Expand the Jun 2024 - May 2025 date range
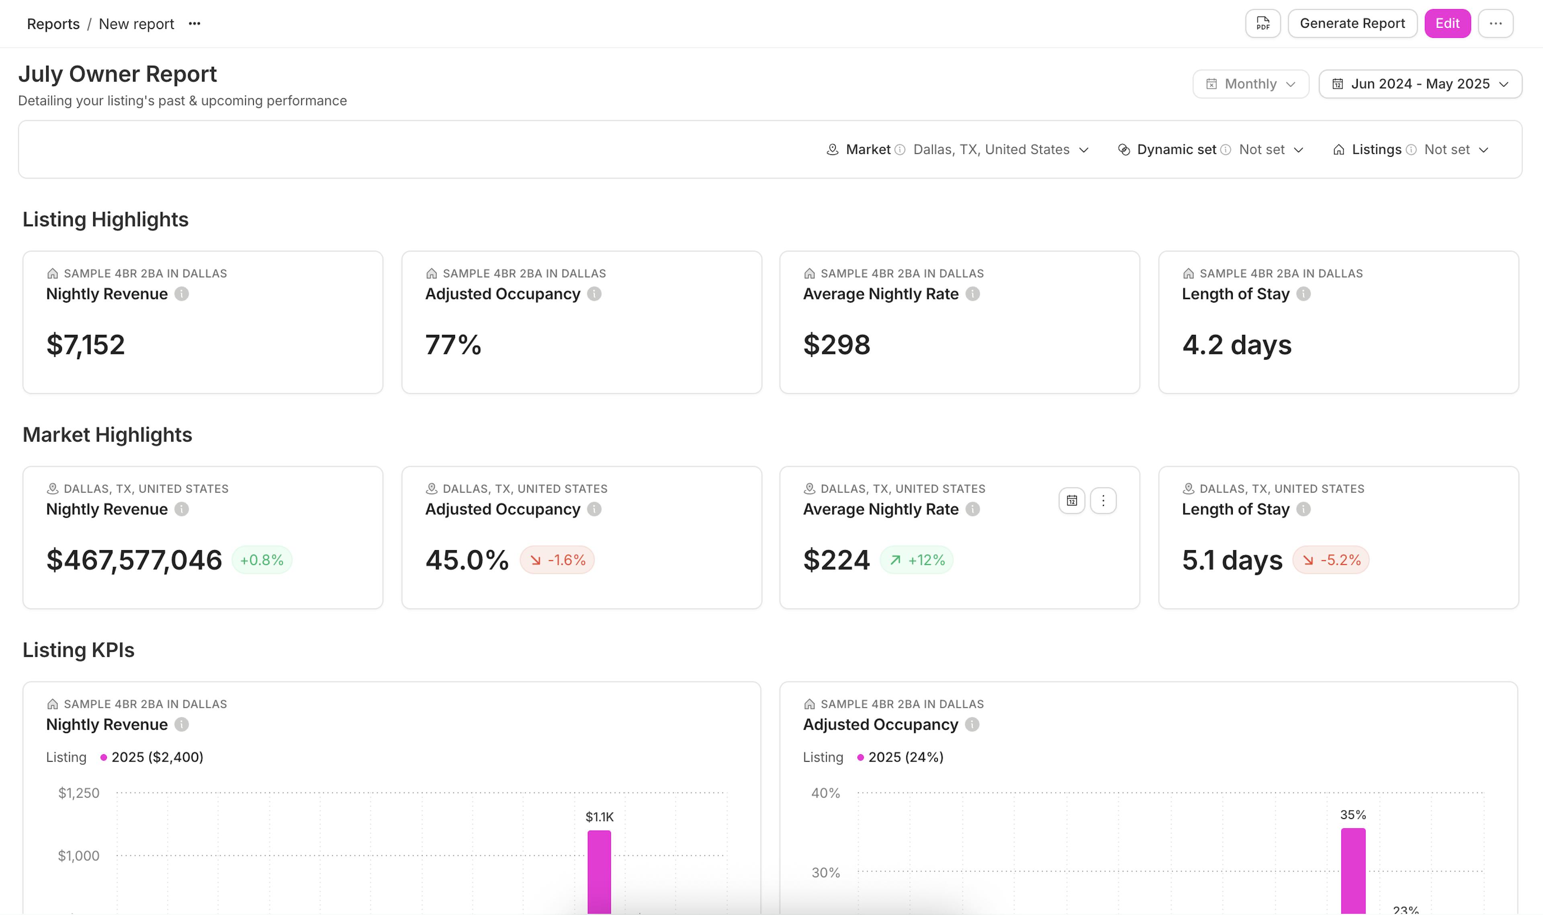This screenshot has width=1543, height=915. point(1420,84)
